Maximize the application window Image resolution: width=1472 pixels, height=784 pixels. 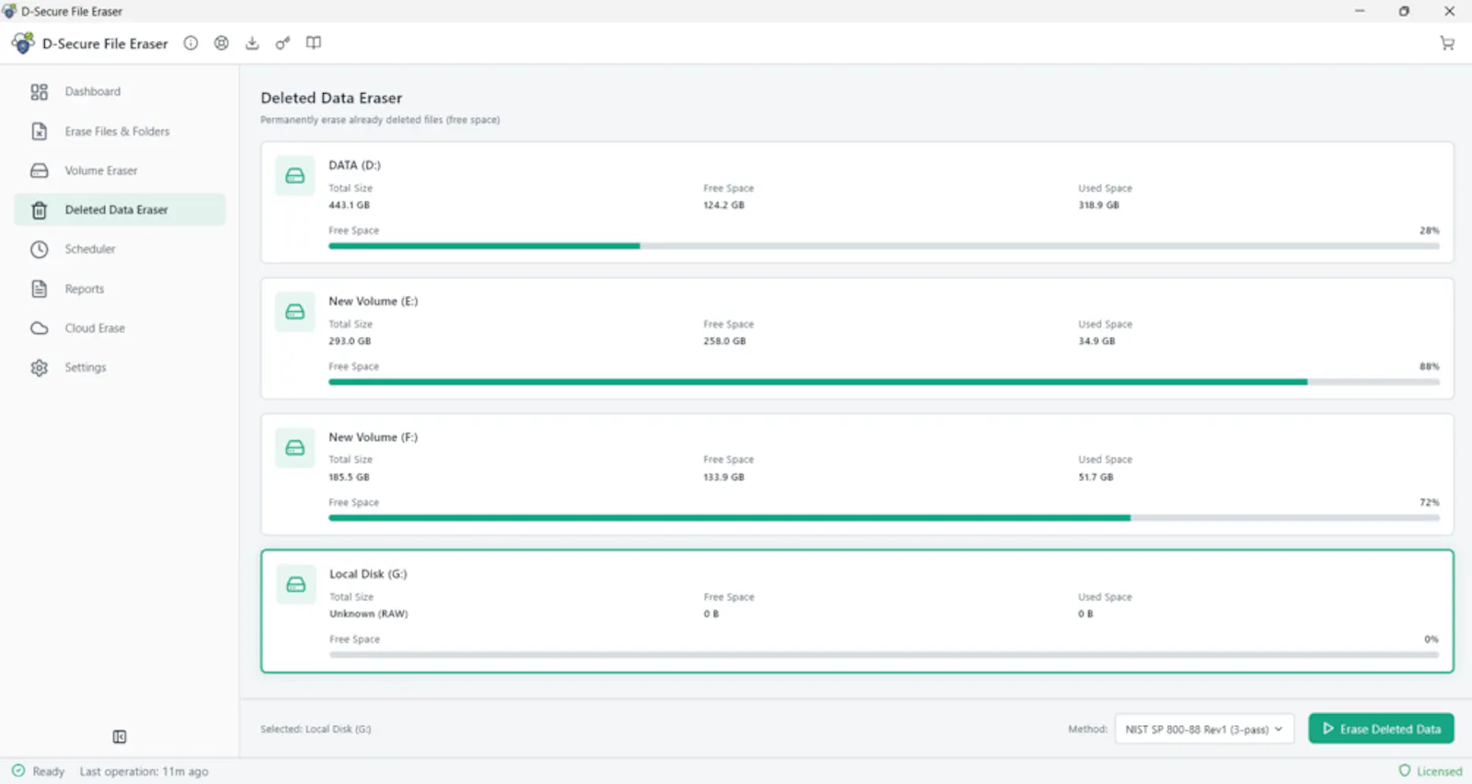tap(1404, 11)
